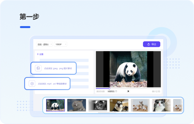Viewport: 194px width, 124px height.
Task: Click the help icon next to 完整预览
Action: coord(116,91)
